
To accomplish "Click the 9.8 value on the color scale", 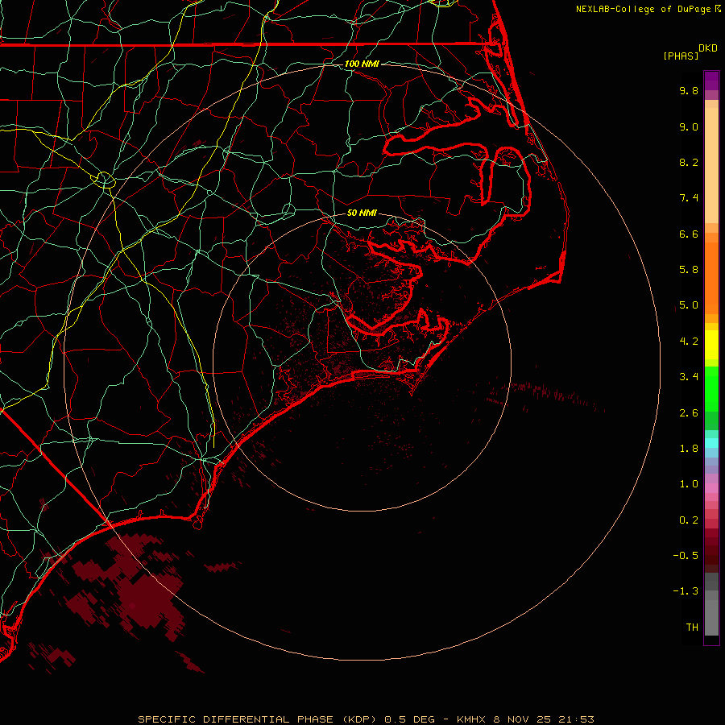I will tap(689, 90).
